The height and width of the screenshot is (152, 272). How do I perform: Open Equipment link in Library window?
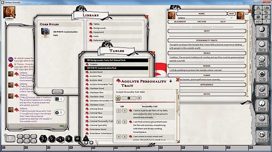[99, 32]
